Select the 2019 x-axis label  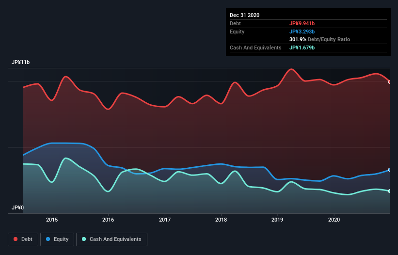pyautogui.click(x=277, y=220)
